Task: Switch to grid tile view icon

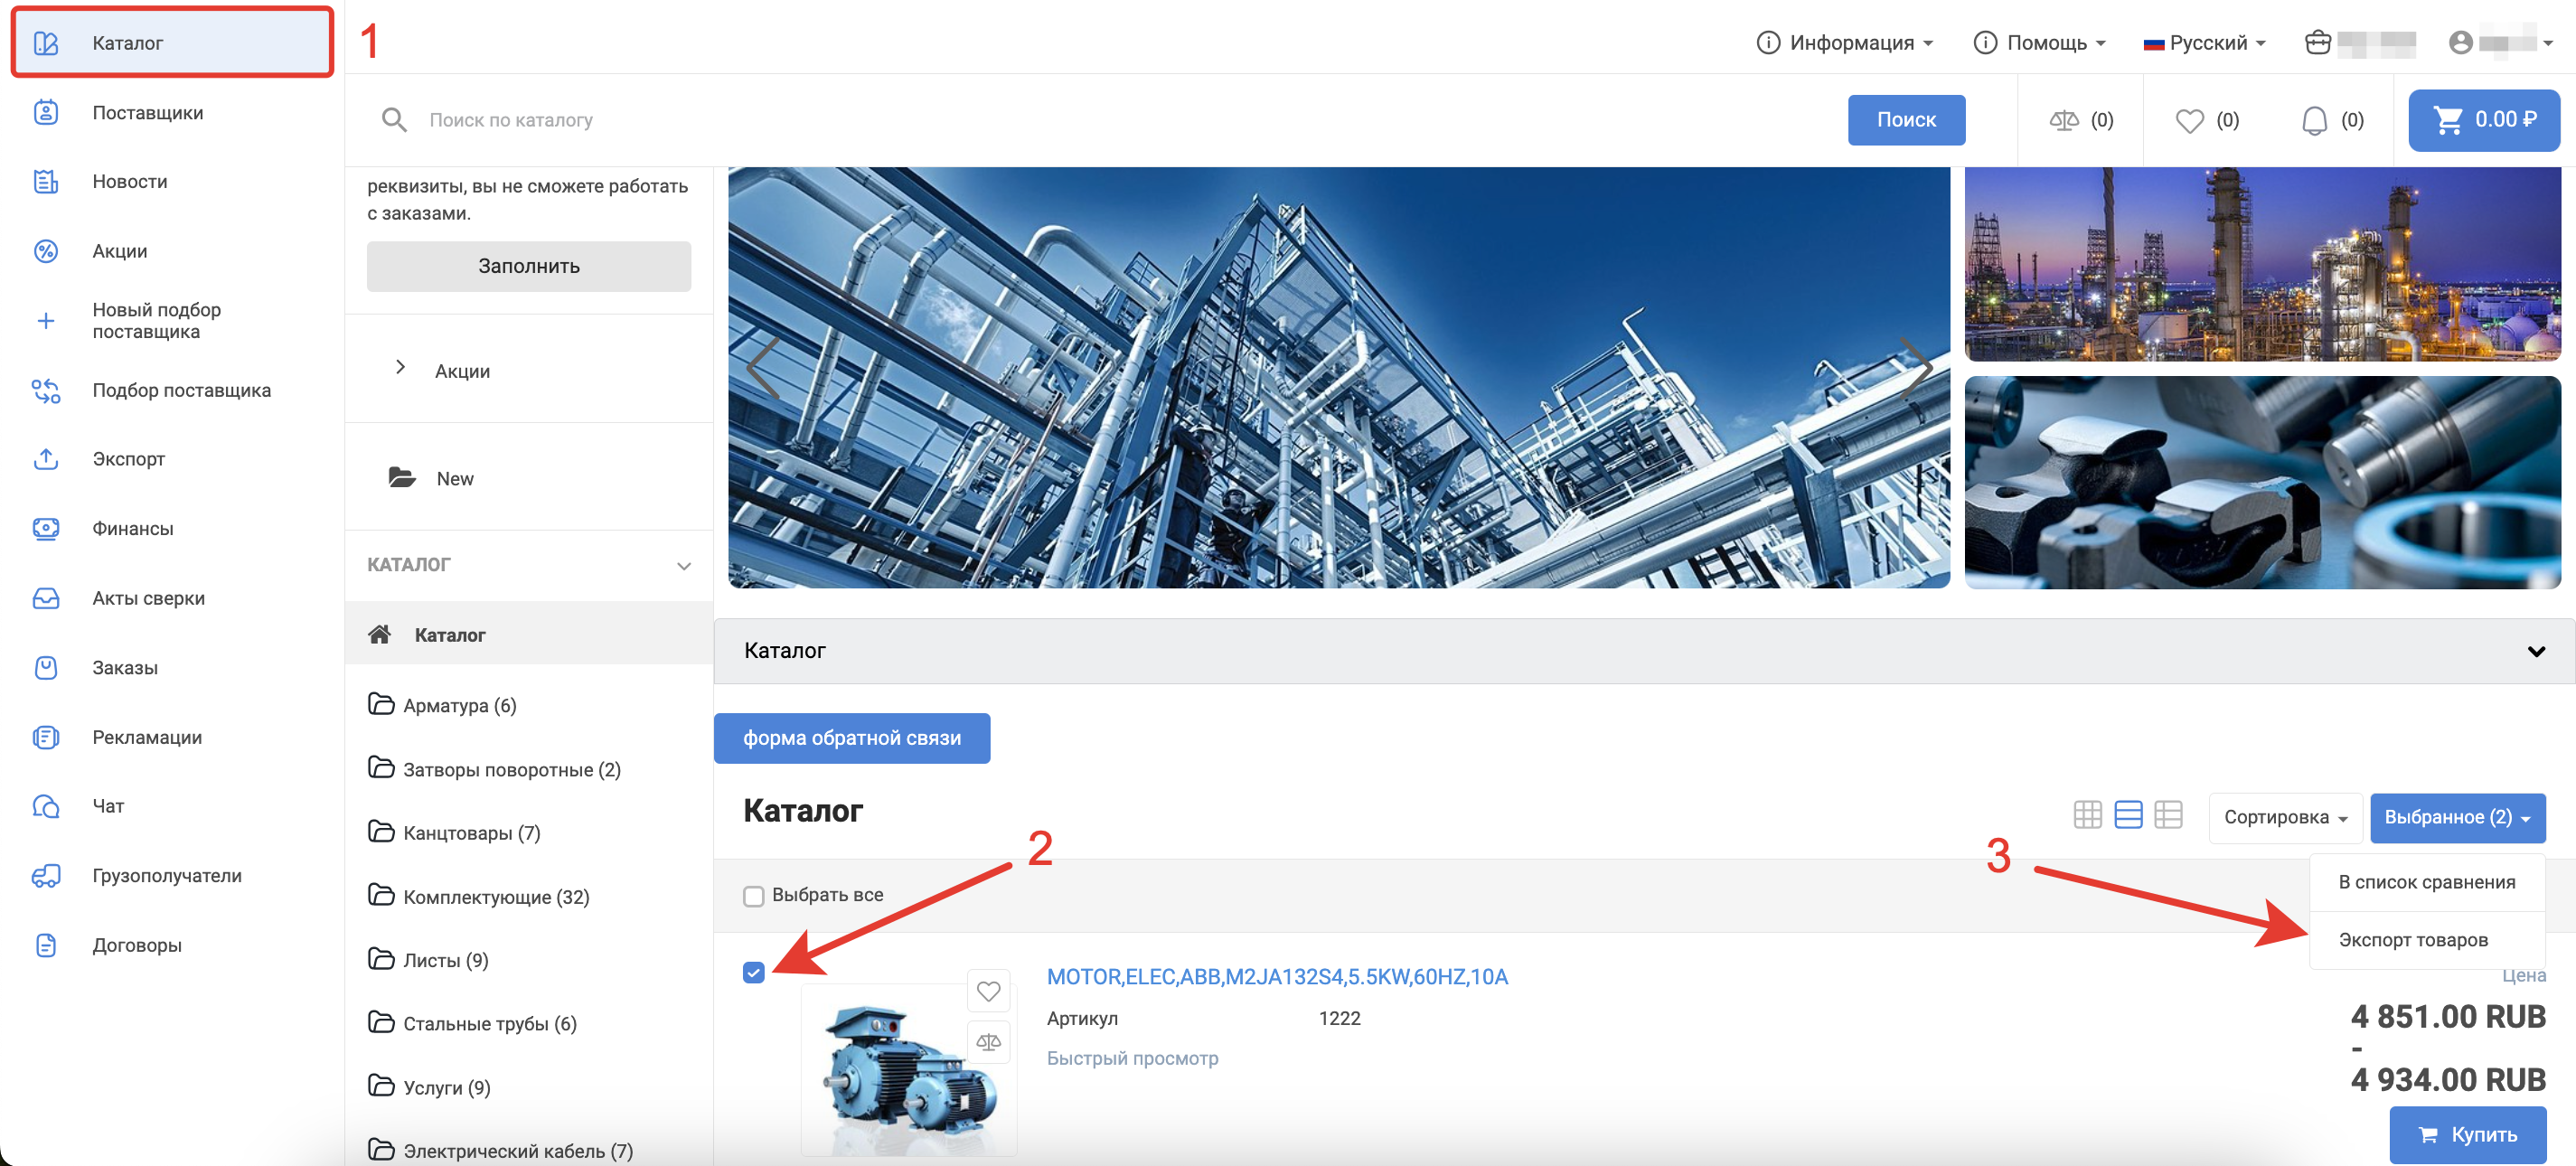Action: [x=2087, y=816]
